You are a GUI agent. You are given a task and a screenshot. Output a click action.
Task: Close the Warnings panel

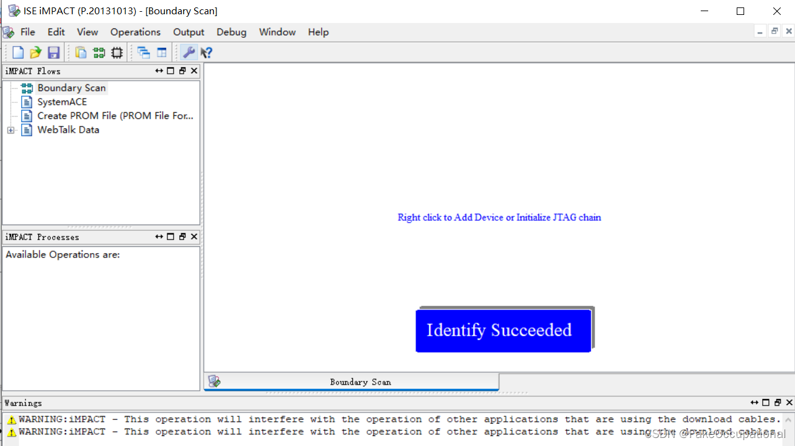[x=789, y=403]
